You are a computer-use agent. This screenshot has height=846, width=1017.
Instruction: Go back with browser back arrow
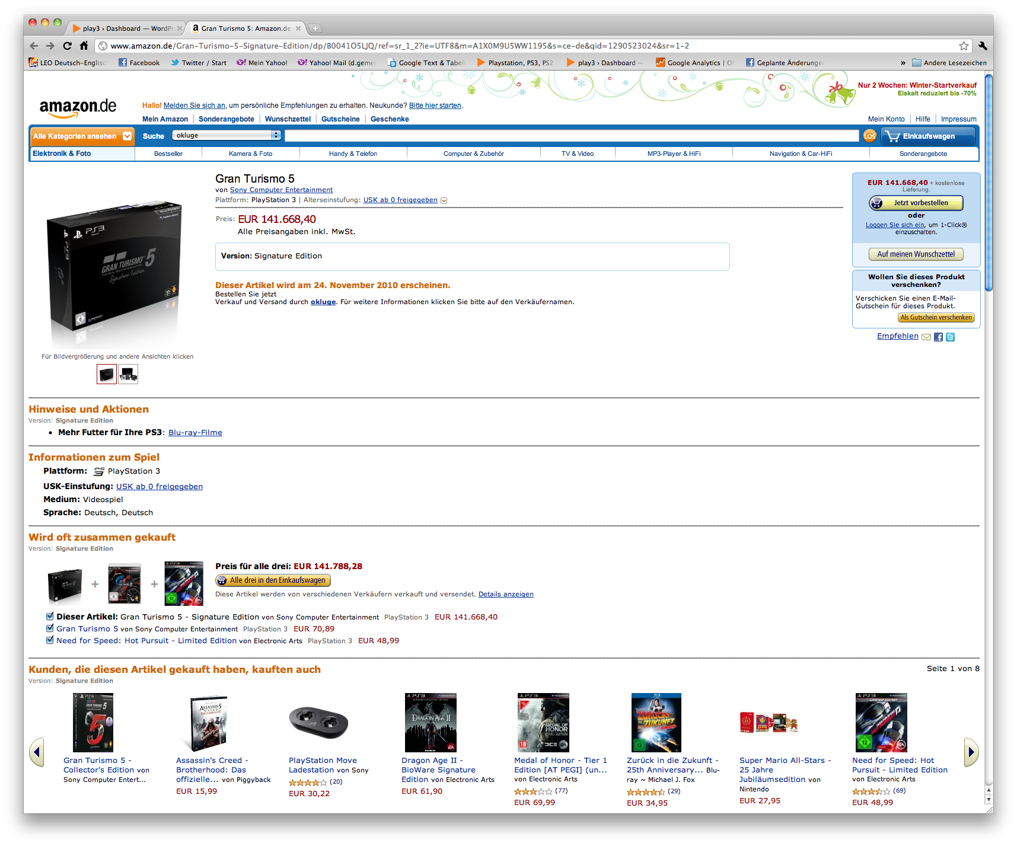[34, 46]
